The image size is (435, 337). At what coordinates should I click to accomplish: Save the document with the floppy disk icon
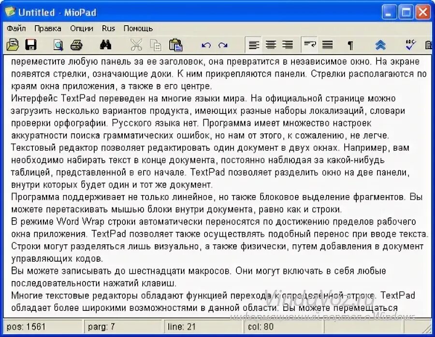click(30, 45)
